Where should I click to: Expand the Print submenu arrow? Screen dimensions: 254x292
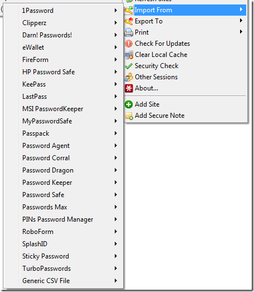pos(241,32)
